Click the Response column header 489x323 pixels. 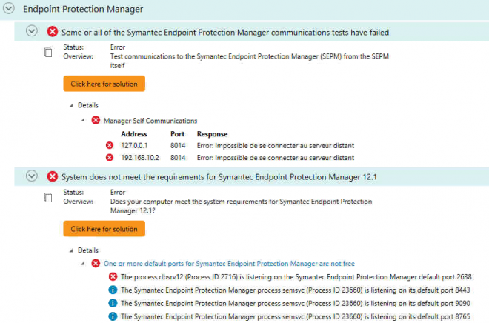click(x=212, y=134)
